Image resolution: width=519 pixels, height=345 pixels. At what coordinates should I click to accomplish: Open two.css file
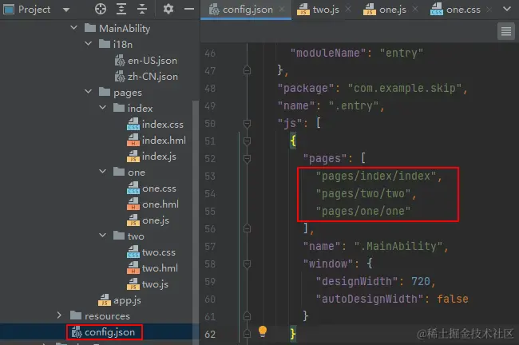(x=151, y=252)
